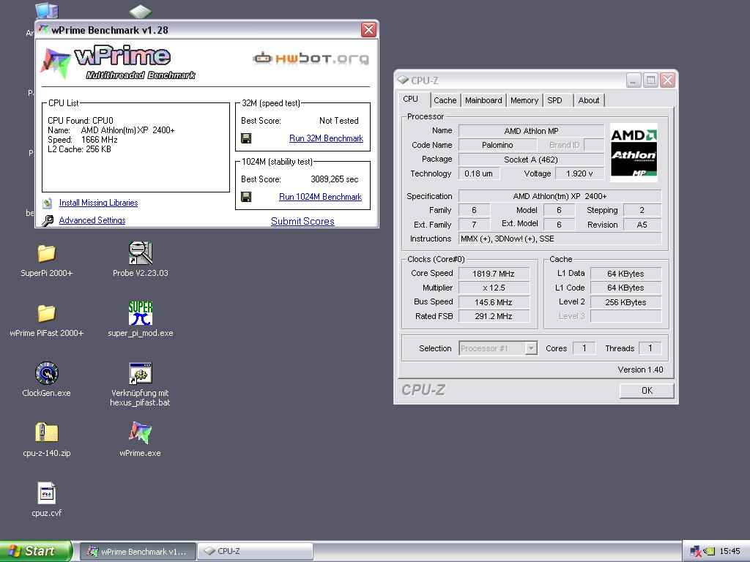750x562 pixels.
Task: Click the wrench icon beside Advanced Settings
Action: tap(48, 220)
